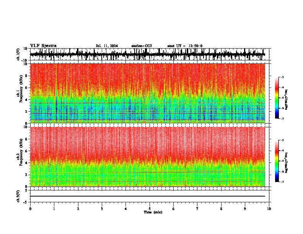Image resolution: width=303 pixels, height=234 pixels.
Task: Click inside the ch.2 frequency spectrogram
Action: (x=148, y=157)
